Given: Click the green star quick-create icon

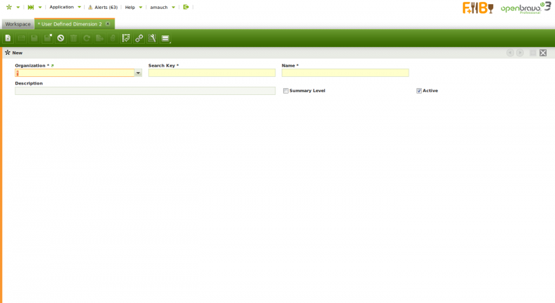Looking at the screenshot, I should click(x=9, y=7).
